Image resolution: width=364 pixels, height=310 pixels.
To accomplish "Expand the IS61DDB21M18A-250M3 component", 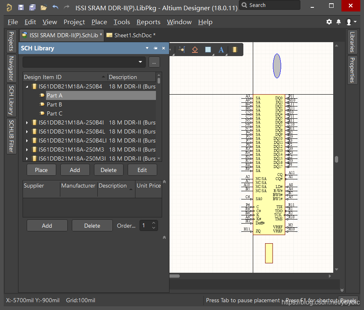I will (x=27, y=149).
